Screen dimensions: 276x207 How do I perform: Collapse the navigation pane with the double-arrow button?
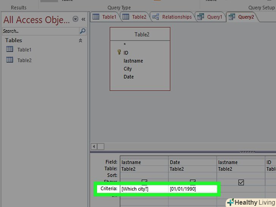[83, 19]
